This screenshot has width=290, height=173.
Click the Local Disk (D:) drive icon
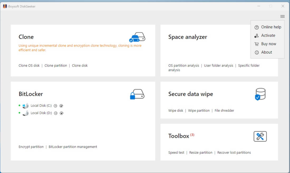[x=26, y=113]
